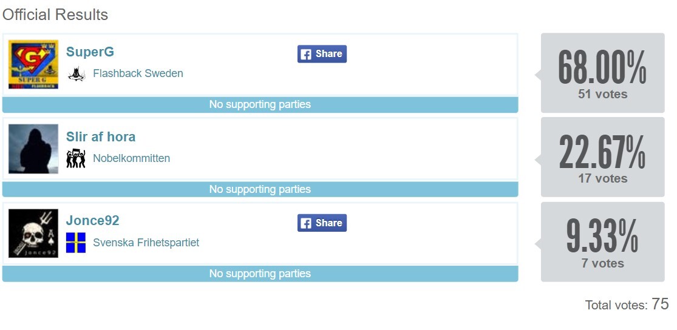Screen dimensions: 677x330
Task: Click the 68.00% vote result box
Action: [602, 73]
